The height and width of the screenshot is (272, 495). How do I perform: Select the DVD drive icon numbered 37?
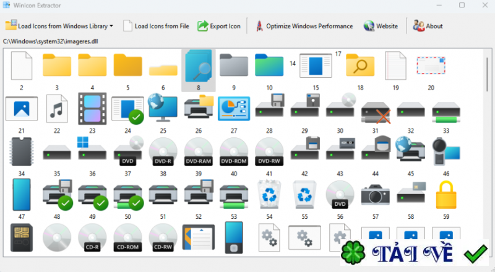tap(128, 151)
